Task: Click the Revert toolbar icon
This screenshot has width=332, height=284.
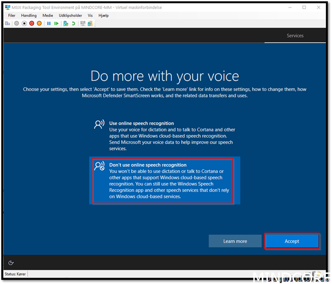Action: coord(73,23)
